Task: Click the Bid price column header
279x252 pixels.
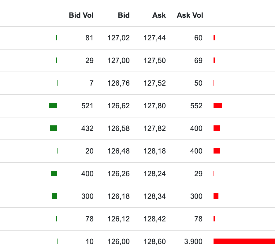Action: click(124, 15)
